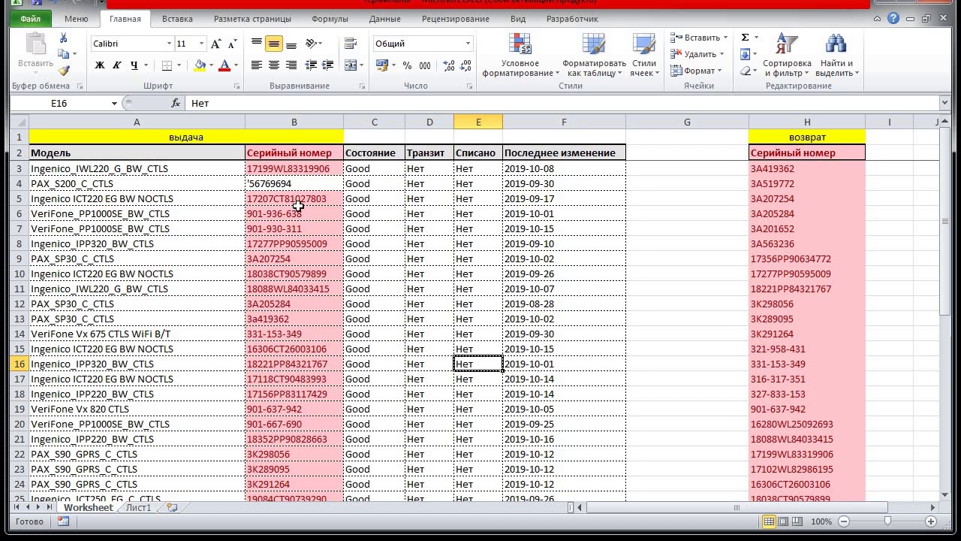The image size is (961, 541).
Task: Switch to the Рецензирование tab
Action: click(456, 19)
